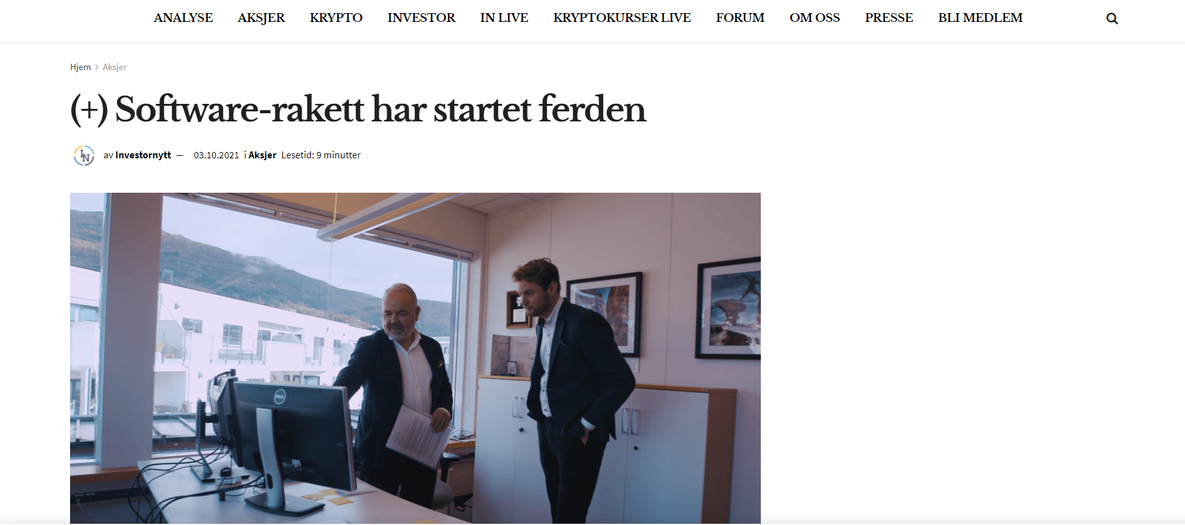Visit the FORUM page

click(x=740, y=18)
